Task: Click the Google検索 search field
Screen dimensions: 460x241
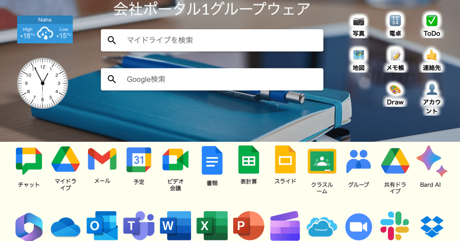Action: click(x=212, y=79)
